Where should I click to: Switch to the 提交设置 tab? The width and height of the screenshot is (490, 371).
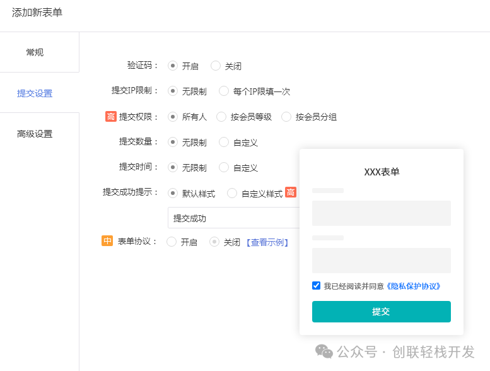[35, 93]
